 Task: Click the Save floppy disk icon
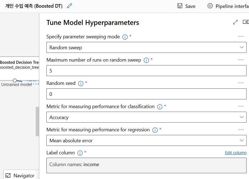[x=180, y=6]
